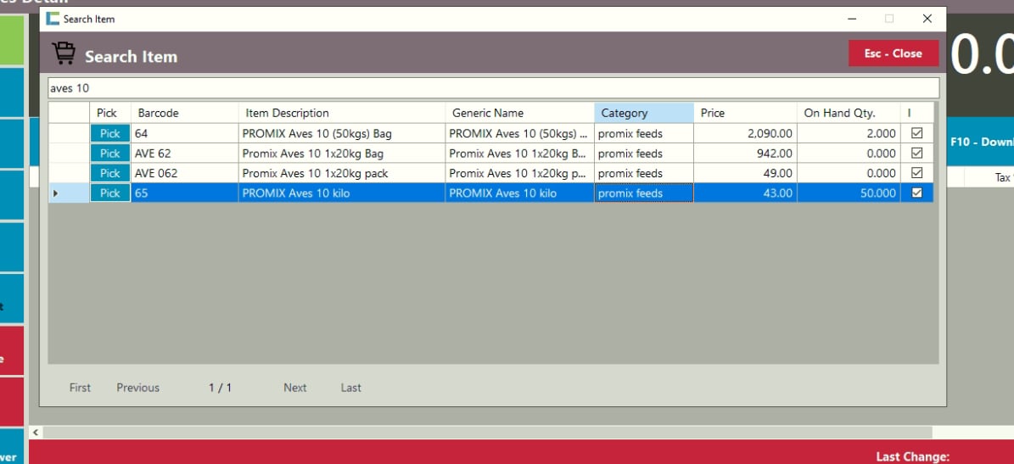Select the on hand quantity cell '50.000'
This screenshot has width=1014, height=464.
click(x=849, y=193)
